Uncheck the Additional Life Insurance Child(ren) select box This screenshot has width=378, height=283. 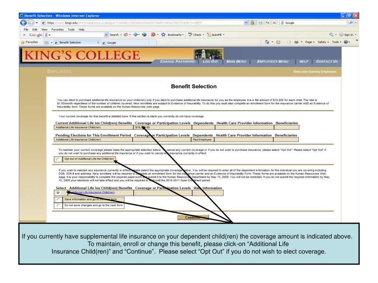pos(58,192)
